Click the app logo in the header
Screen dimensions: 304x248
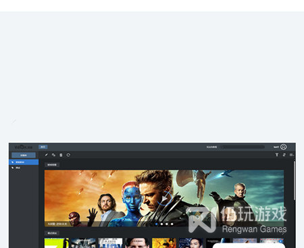tap(24, 147)
